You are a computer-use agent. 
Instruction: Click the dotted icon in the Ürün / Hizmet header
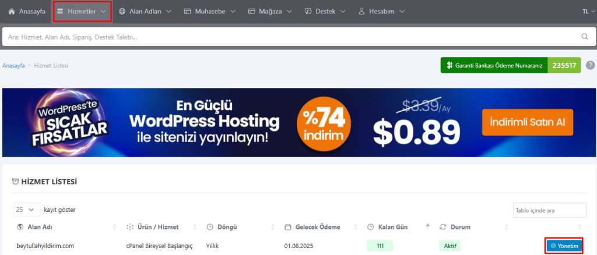tap(129, 227)
